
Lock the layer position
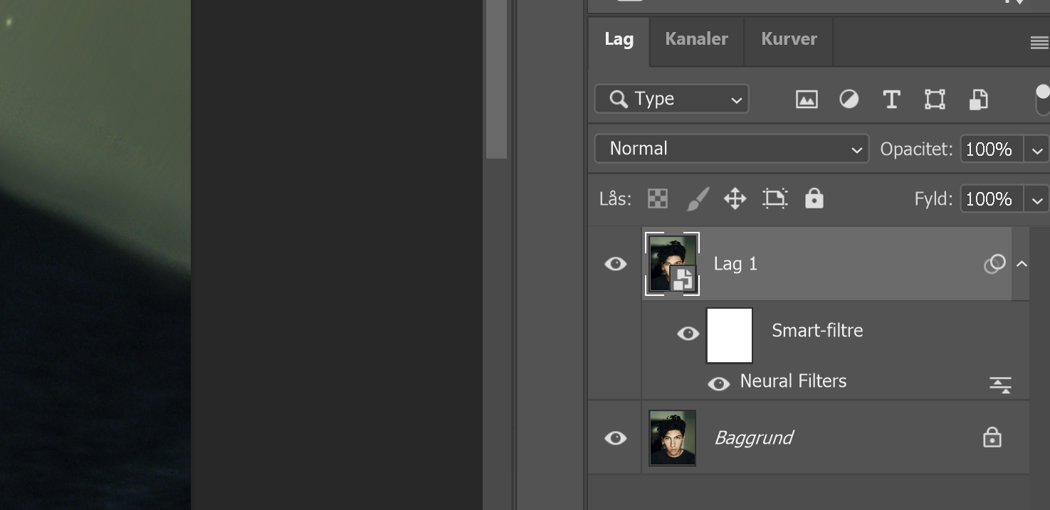pyautogui.click(x=735, y=198)
